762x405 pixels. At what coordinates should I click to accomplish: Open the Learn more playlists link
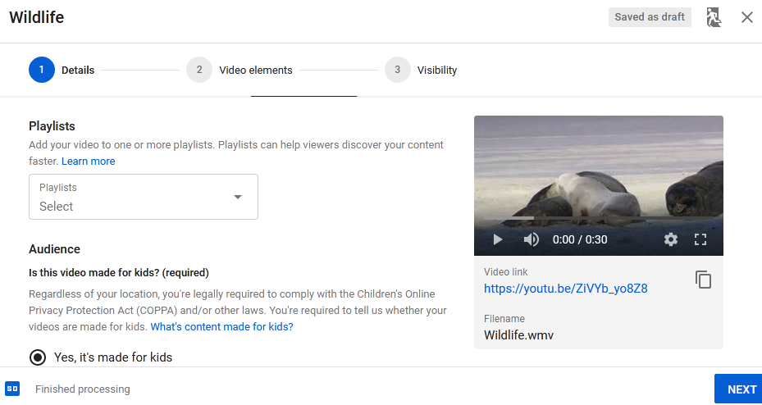(x=88, y=162)
